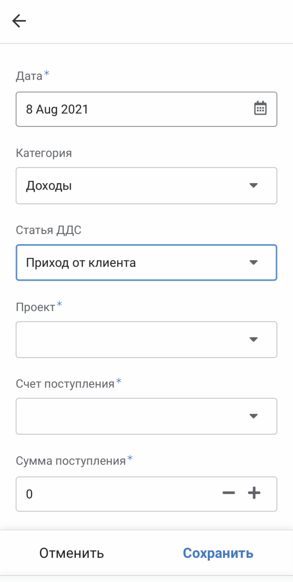Viewport: 293px width, 582px height.
Task: Open the calendar date picker icon
Action: click(x=260, y=108)
